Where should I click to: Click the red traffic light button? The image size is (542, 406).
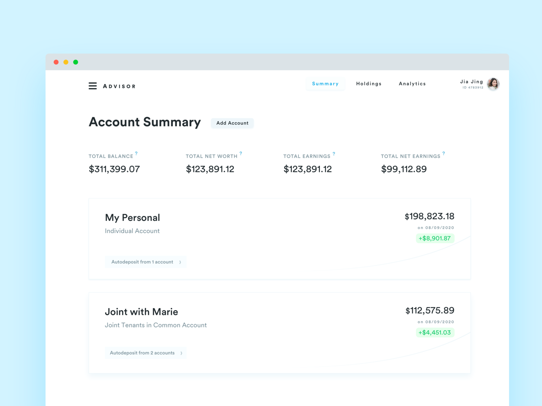coord(56,62)
